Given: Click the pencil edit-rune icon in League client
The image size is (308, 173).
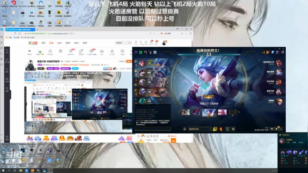Looking at the screenshot, I should pyautogui.click(x=185, y=129).
